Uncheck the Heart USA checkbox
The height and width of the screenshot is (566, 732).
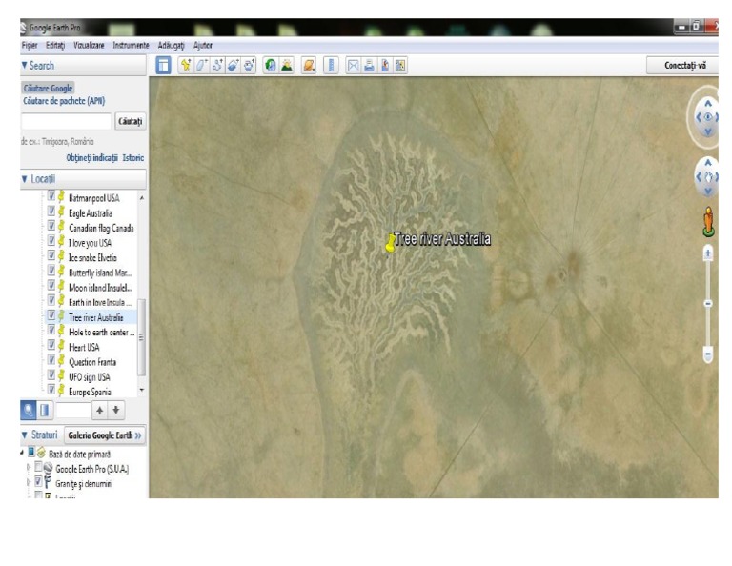[51, 345]
